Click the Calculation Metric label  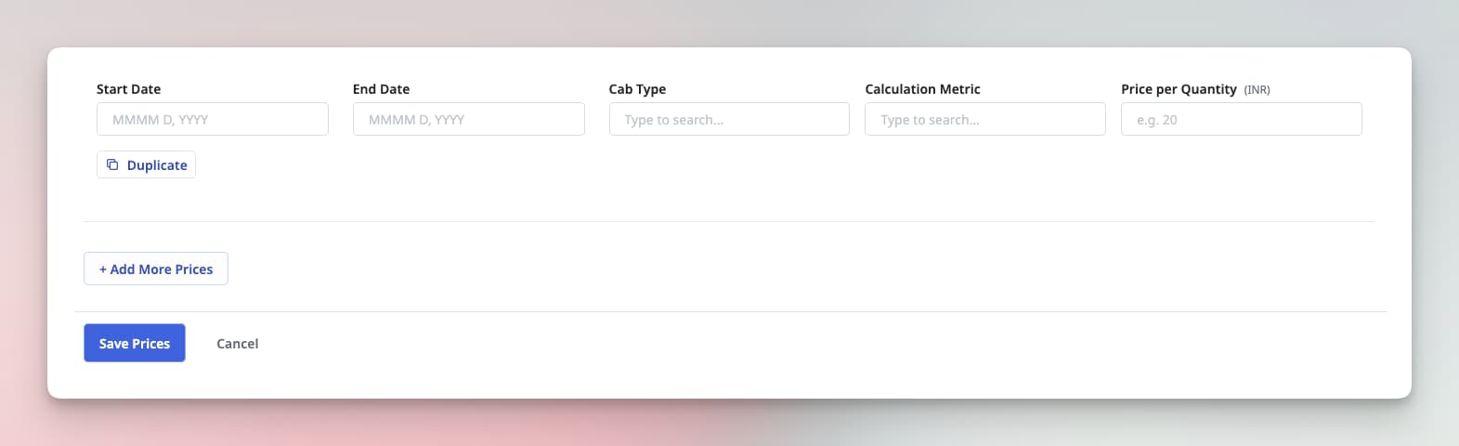click(922, 89)
